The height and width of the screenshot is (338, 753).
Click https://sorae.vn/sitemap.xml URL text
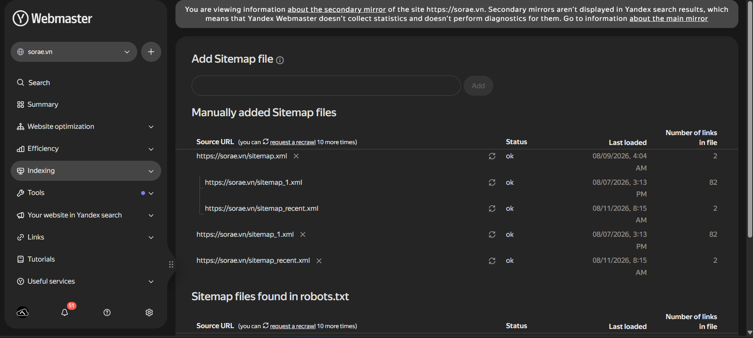[242, 156]
